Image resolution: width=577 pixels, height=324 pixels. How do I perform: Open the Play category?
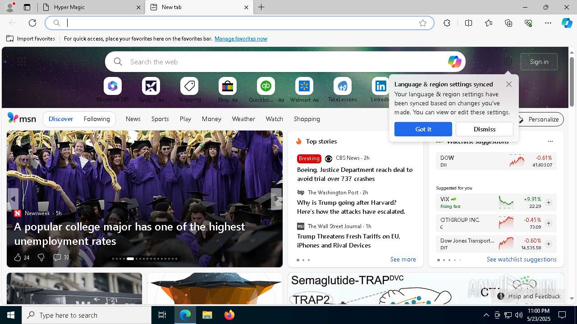pos(185,119)
